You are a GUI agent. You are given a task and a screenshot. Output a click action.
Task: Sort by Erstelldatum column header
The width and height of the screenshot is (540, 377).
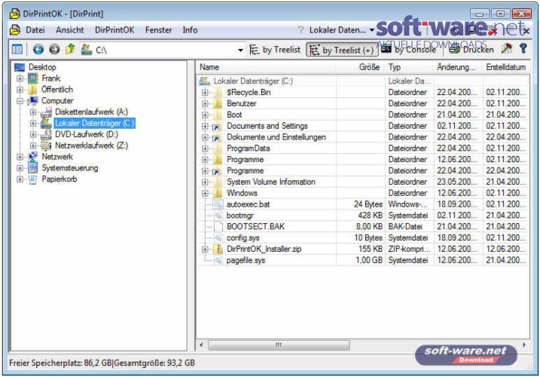point(505,67)
